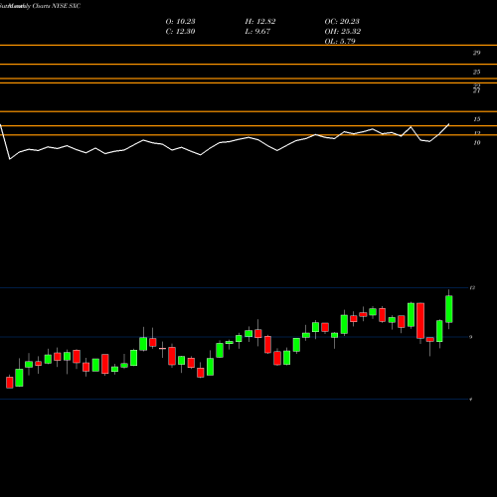Click the candlestick axis label "4"
Viewport: 497px width, 497px height.
pyautogui.click(x=471, y=400)
